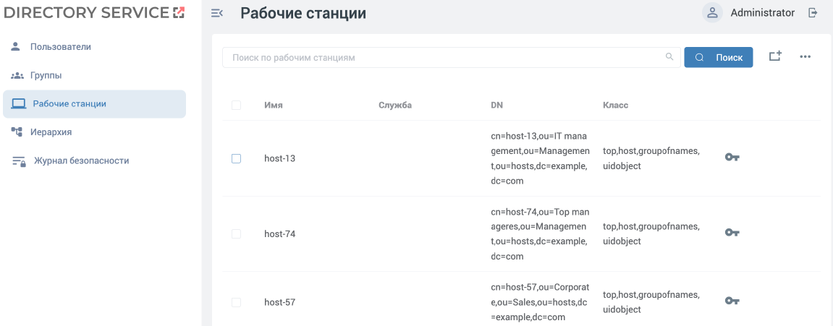Check the checkbox for host-74

[236, 233]
